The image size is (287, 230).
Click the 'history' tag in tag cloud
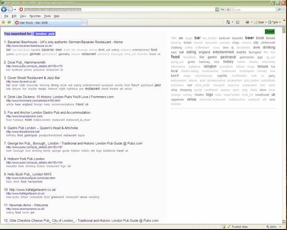pos(228,62)
